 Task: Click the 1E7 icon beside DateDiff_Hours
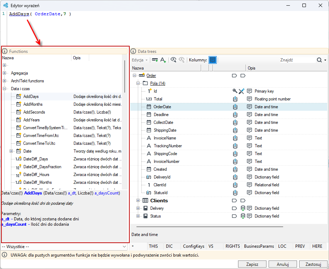[x=19, y=175]
